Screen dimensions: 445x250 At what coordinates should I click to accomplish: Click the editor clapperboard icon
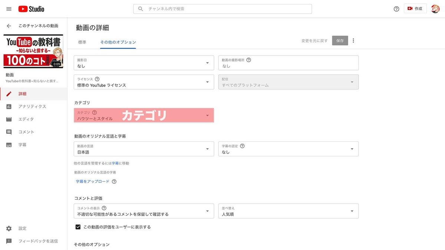[x=9, y=119]
